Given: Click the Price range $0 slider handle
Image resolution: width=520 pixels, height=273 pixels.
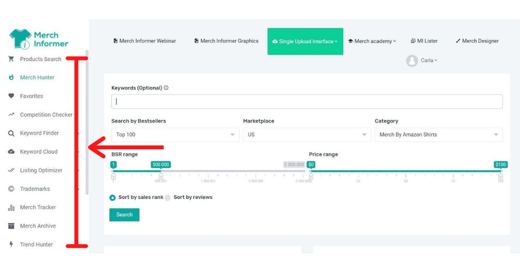Looking at the screenshot, I should click(x=311, y=176).
